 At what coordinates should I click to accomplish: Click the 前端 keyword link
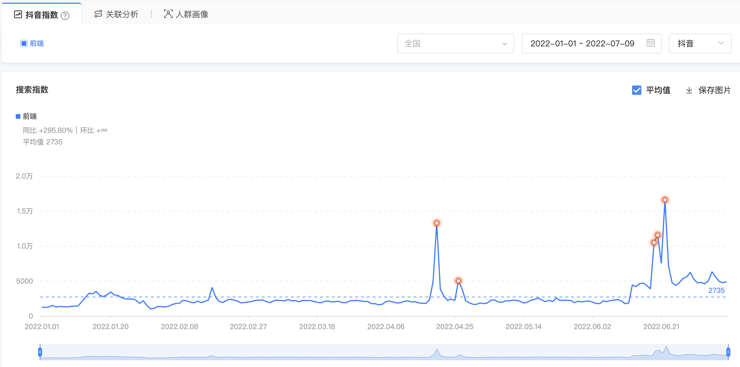click(x=37, y=43)
